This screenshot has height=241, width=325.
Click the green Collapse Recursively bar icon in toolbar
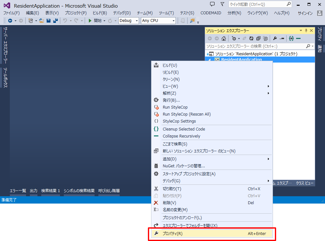[298, 38]
